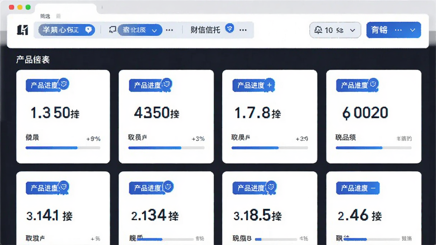Click the plus icon on the 1.7.8 card tag
436x245 pixels.
[x=269, y=85]
